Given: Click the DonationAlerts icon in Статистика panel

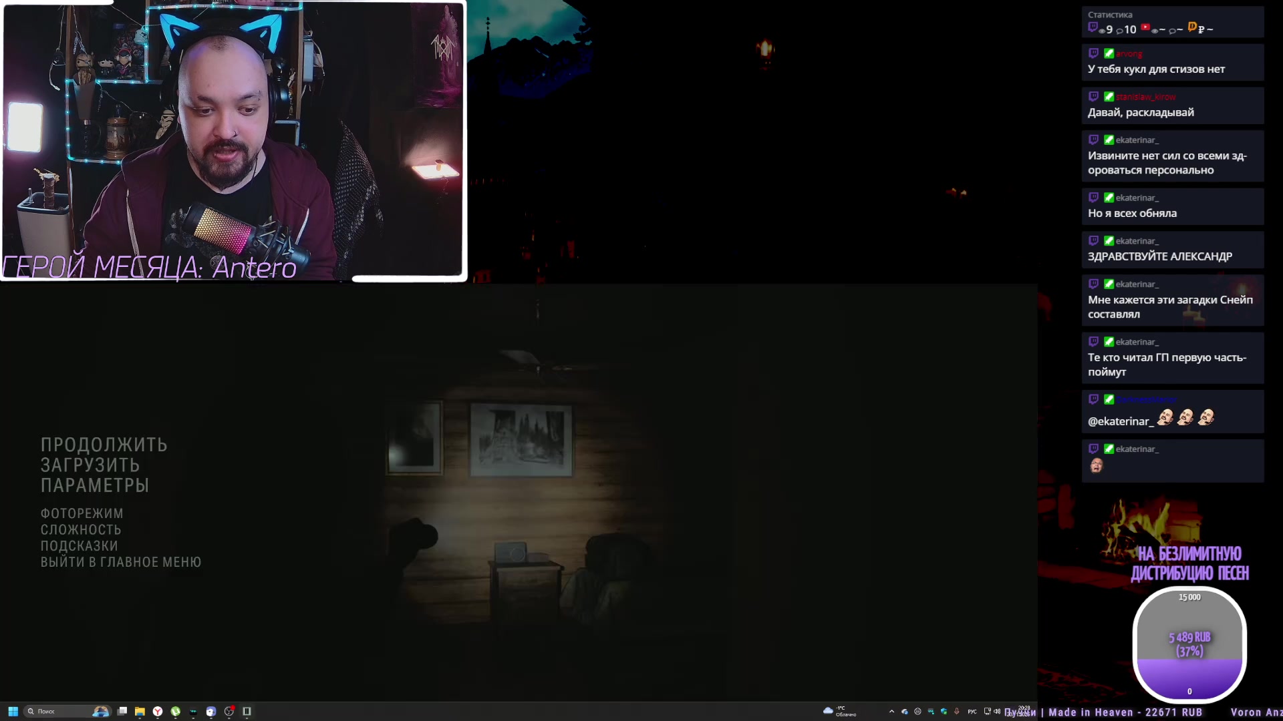Looking at the screenshot, I should click(x=1192, y=28).
